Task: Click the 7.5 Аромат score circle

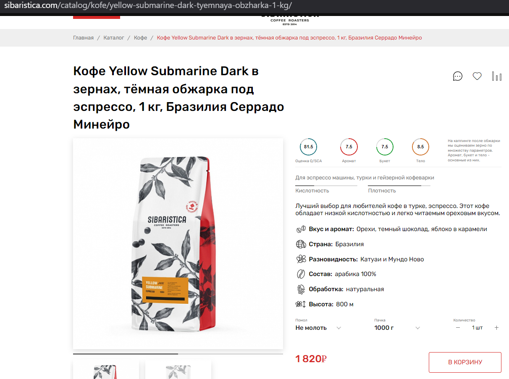Action: coord(349,147)
